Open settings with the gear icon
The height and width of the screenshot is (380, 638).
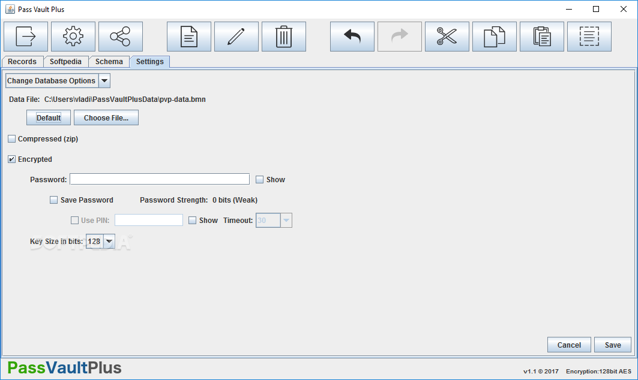point(73,37)
